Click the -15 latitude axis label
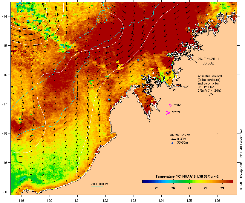 click(x=4, y=46)
